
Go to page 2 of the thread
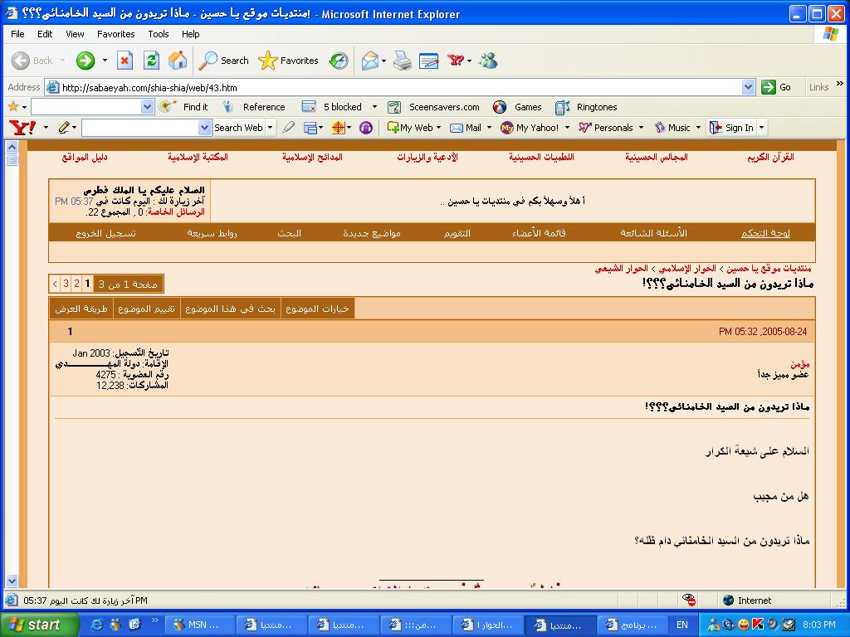[x=76, y=284]
